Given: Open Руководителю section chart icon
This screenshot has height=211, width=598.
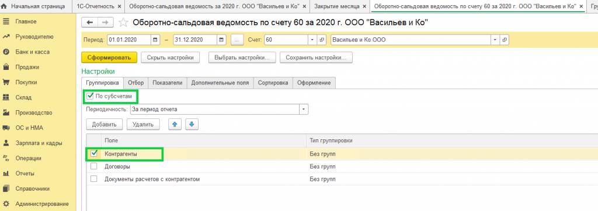Looking at the screenshot, I should coord(6,37).
